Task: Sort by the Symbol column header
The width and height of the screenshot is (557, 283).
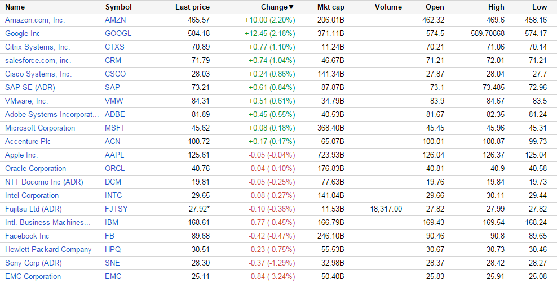Action: [118, 7]
